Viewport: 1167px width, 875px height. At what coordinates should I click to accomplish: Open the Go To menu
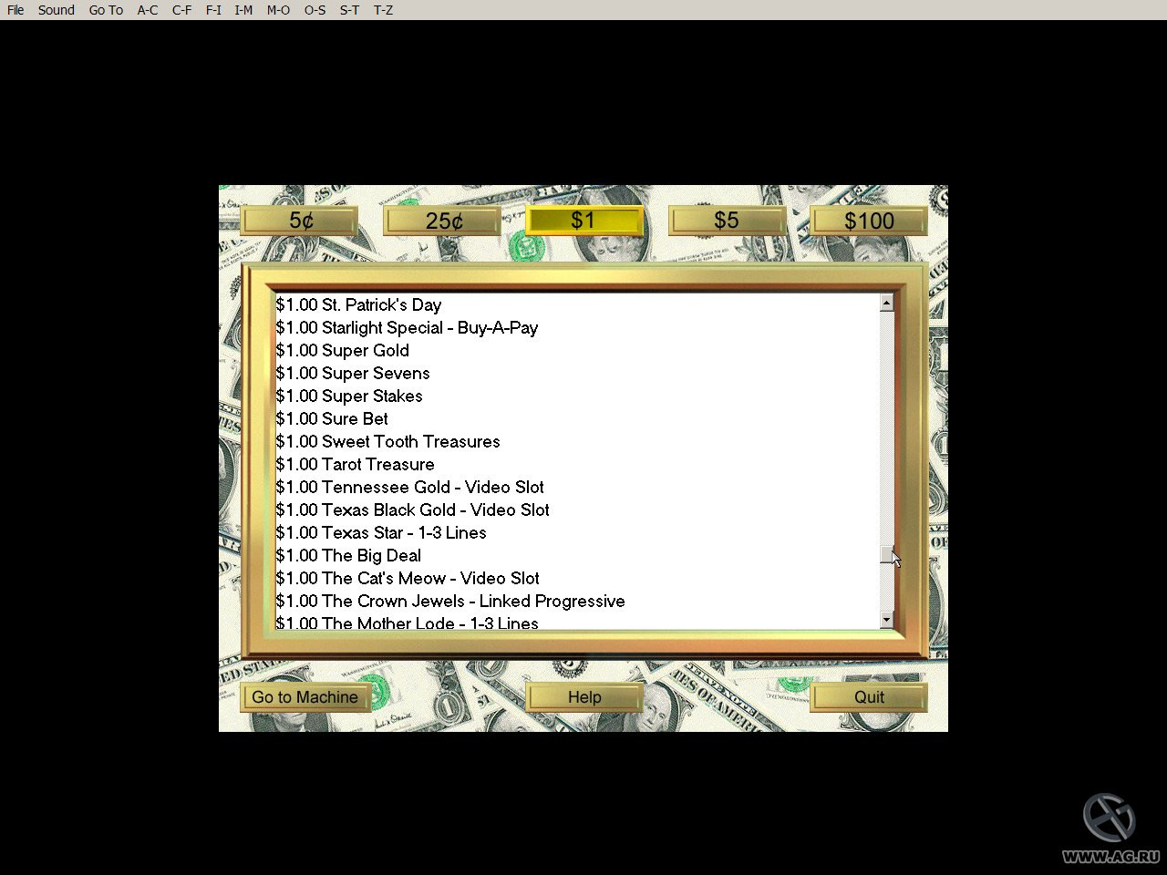(x=106, y=10)
